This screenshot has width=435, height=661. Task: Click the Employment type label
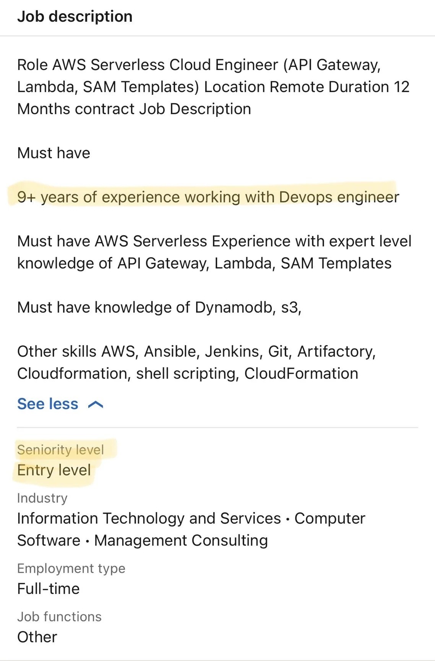tap(71, 568)
